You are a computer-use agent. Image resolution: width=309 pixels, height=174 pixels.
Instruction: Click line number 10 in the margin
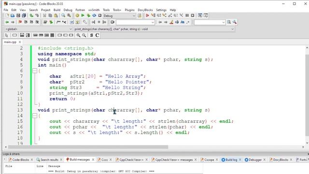[20, 93]
